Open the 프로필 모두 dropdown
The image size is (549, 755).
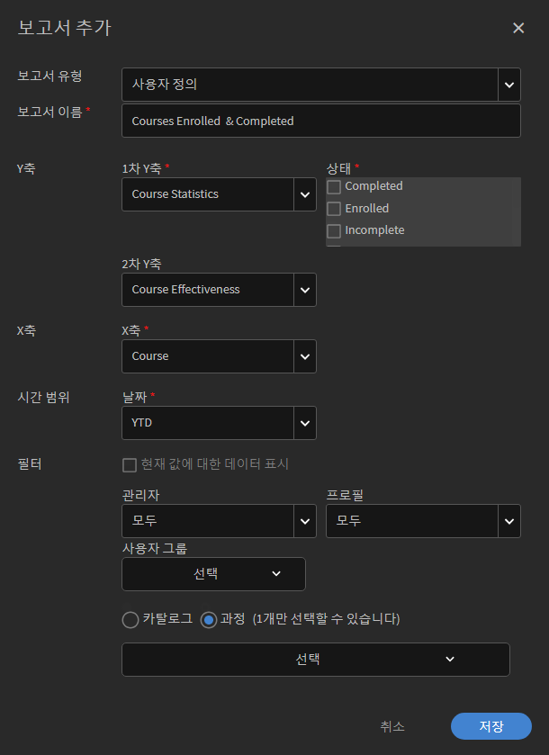point(509,521)
